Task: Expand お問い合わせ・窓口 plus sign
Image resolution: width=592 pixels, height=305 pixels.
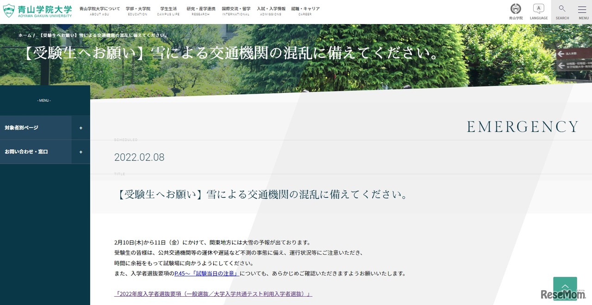Action: pos(81,152)
